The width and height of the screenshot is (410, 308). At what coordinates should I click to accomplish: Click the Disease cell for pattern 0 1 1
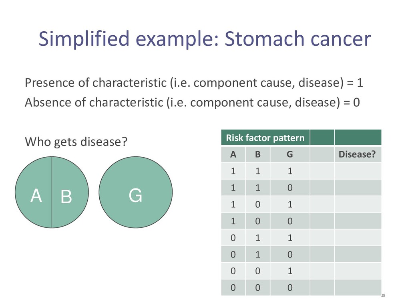click(x=358, y=237)
